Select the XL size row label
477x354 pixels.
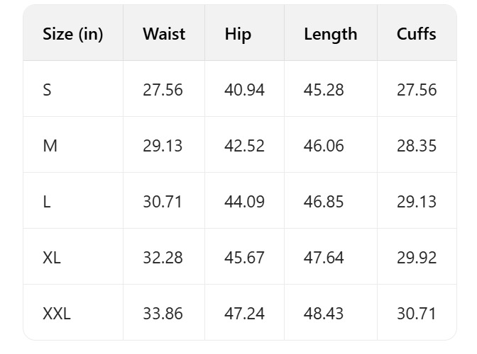tap(52, 258)
